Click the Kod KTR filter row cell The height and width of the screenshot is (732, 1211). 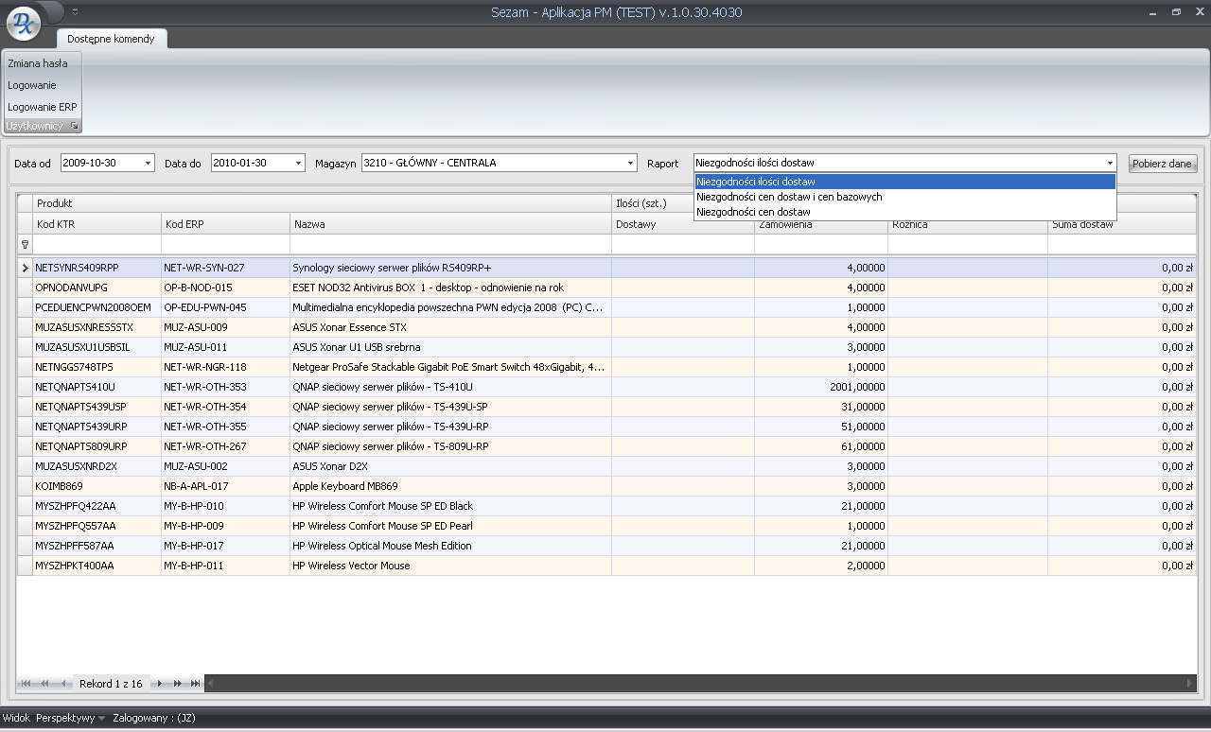(x=97, y=244)
